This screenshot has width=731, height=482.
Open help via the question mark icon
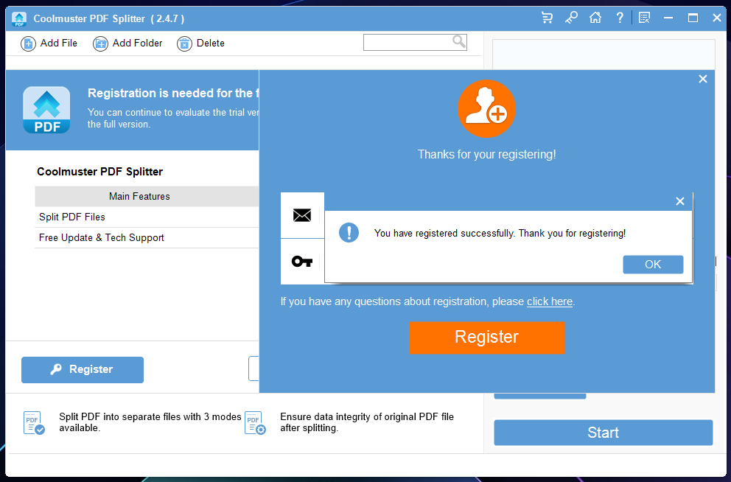point(620,18)
